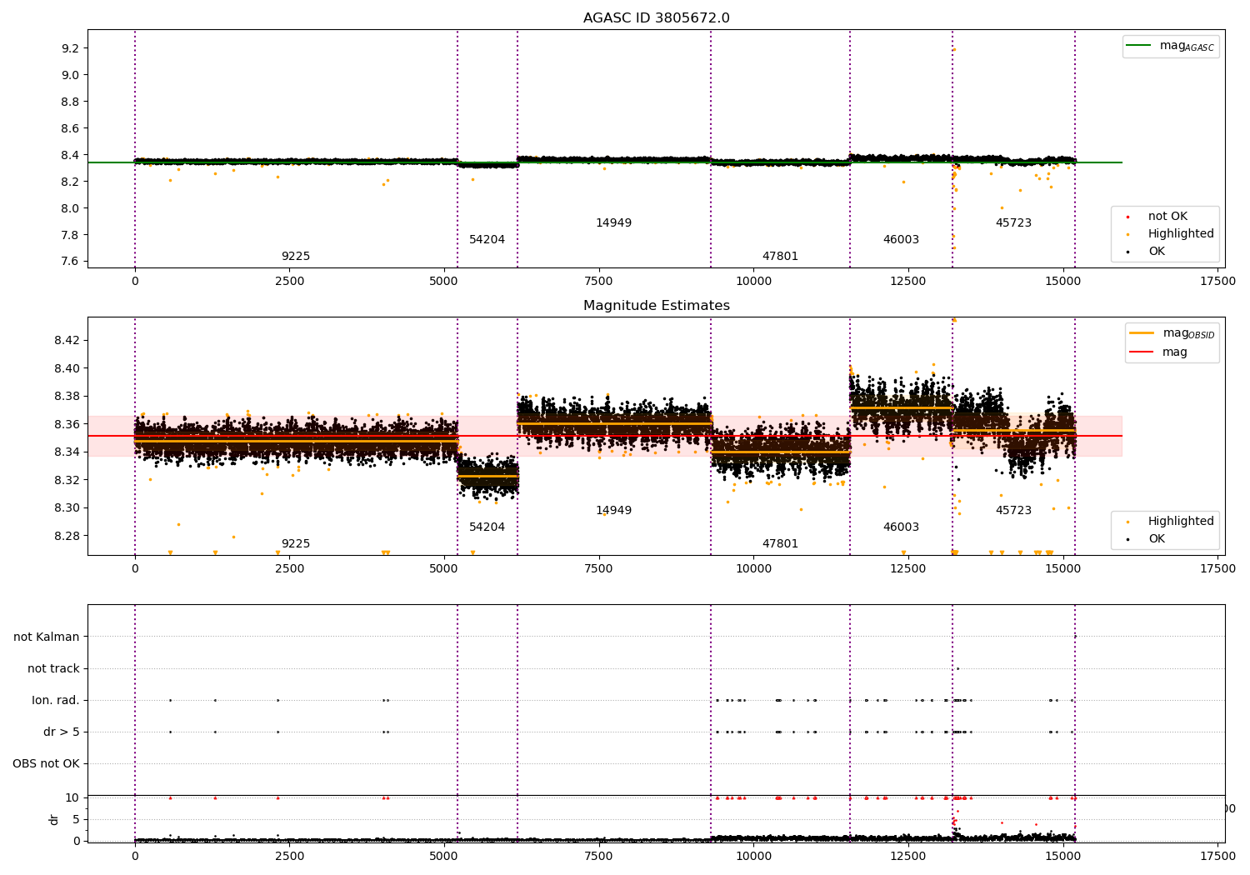Click x-axis tick 17500 under the AGASC ID plot

[x=1217, y=282]
